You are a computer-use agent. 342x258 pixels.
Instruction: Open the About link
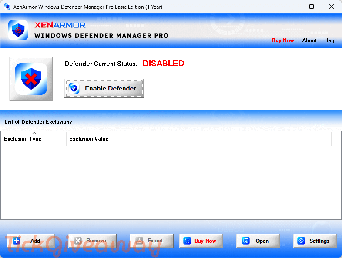click(x=309, y=40)
